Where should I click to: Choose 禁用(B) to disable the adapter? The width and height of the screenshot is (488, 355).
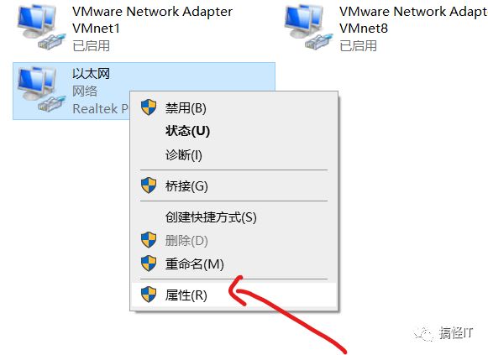tap(234, 108)
